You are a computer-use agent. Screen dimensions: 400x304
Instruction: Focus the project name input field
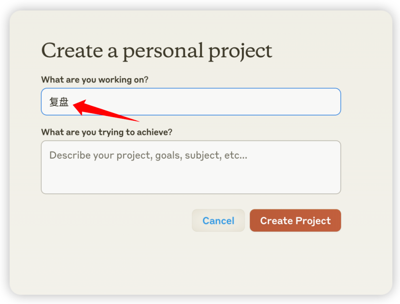click(x=191, y=102)
